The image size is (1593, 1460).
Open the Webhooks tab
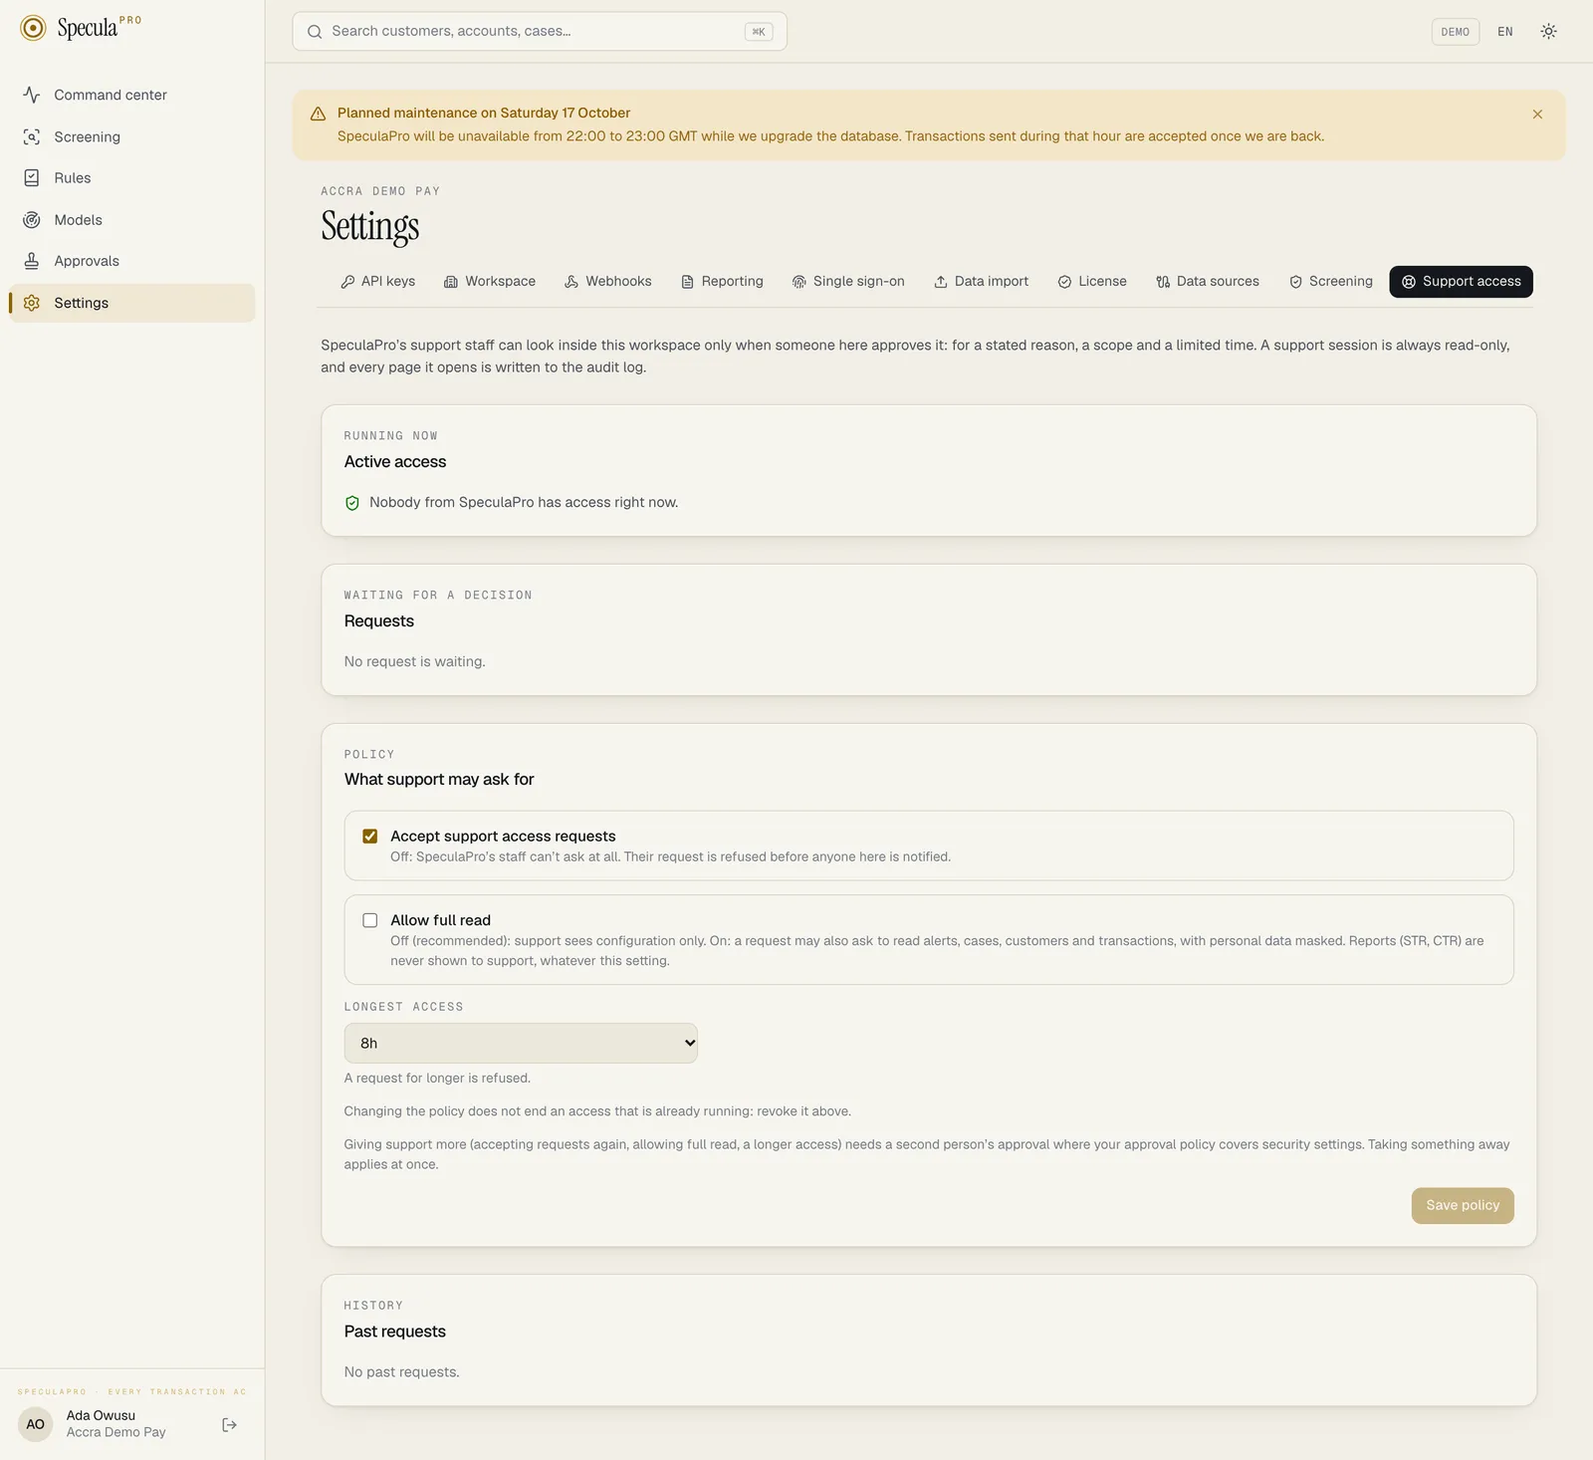click(607, 282)
